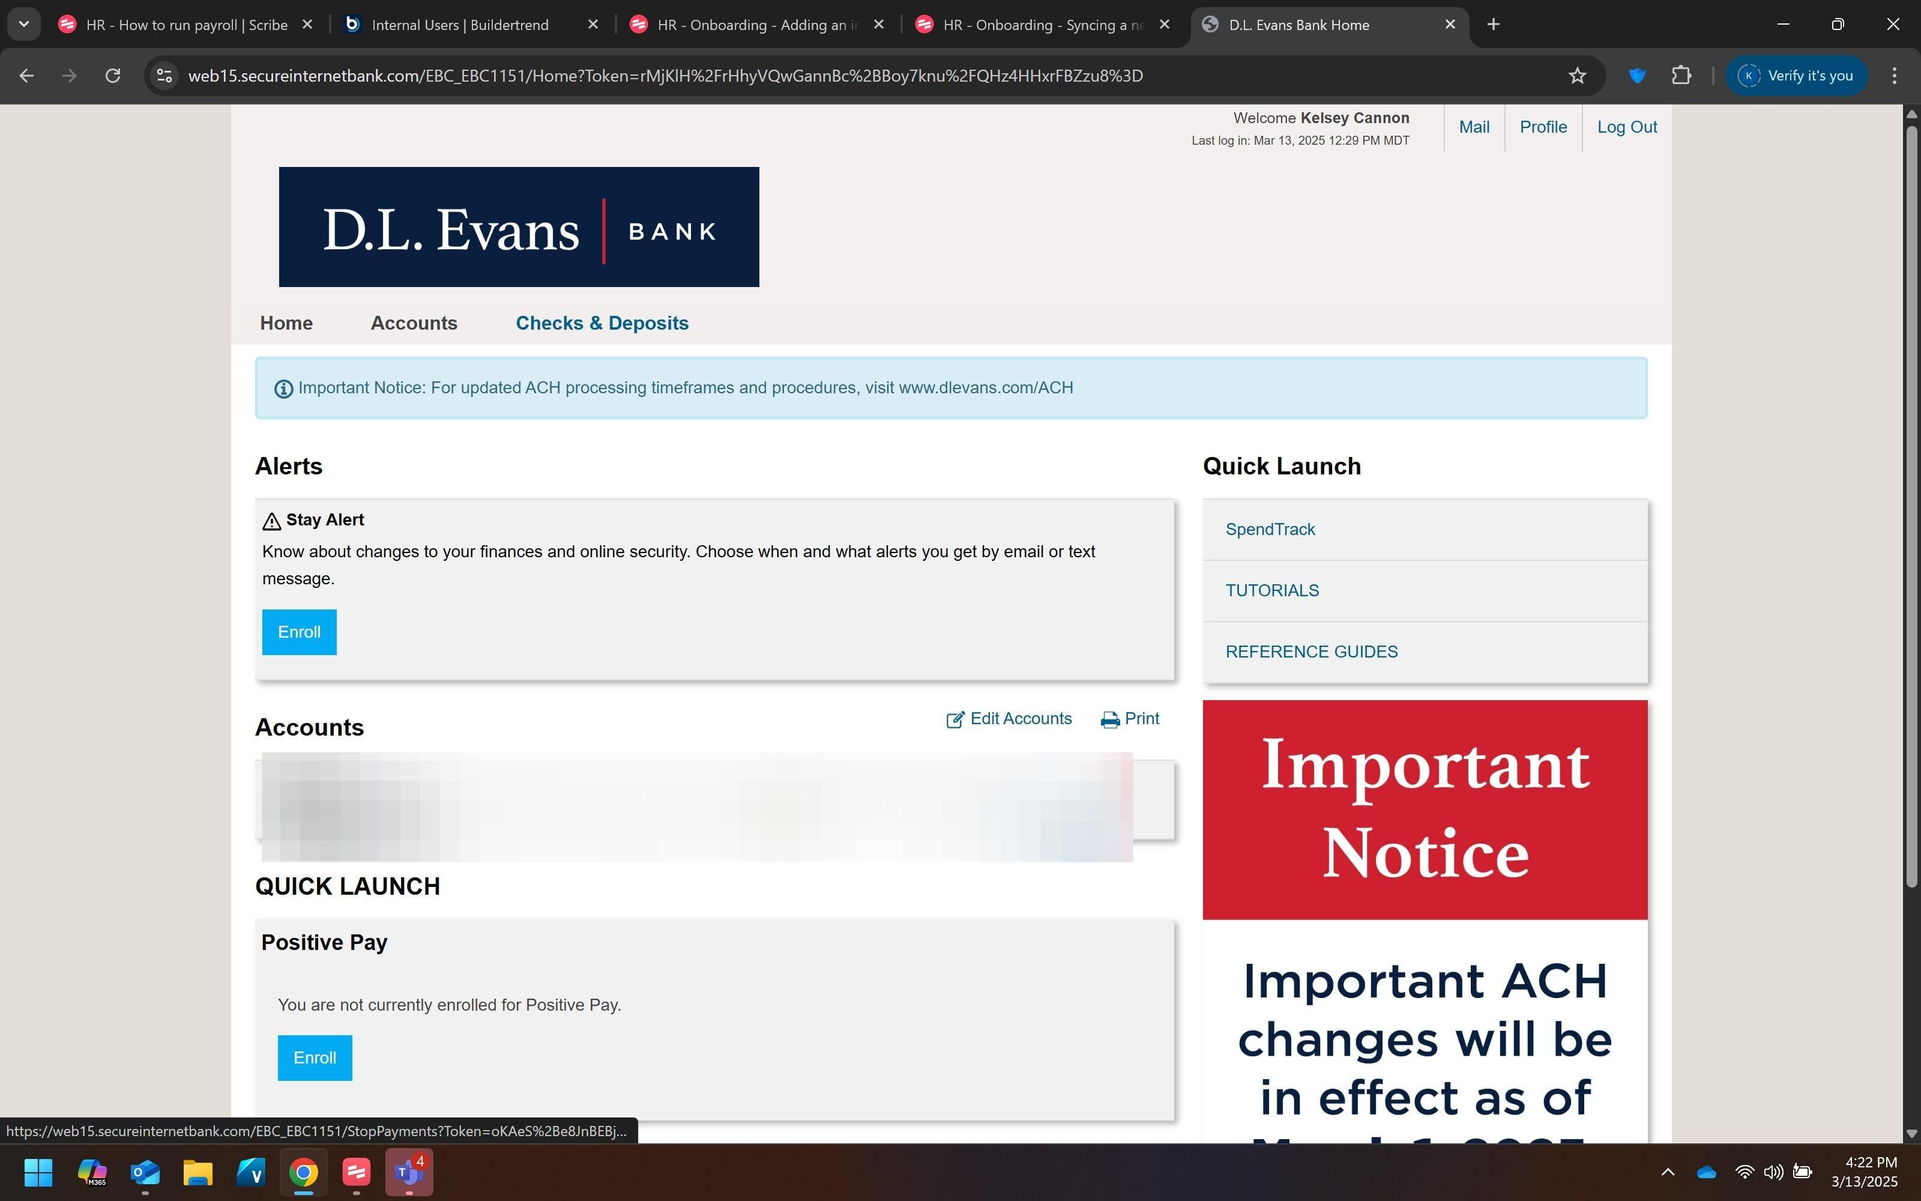Open the Checks & Deposits menu

click(x=602, y=323)
